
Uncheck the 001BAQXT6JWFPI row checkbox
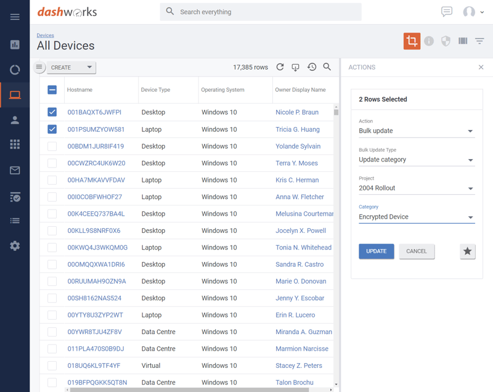click(52, 112)
